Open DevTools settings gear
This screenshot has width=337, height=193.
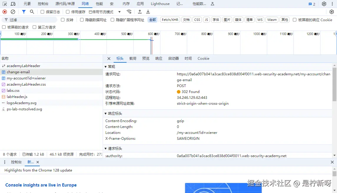[x=324, y=4]
